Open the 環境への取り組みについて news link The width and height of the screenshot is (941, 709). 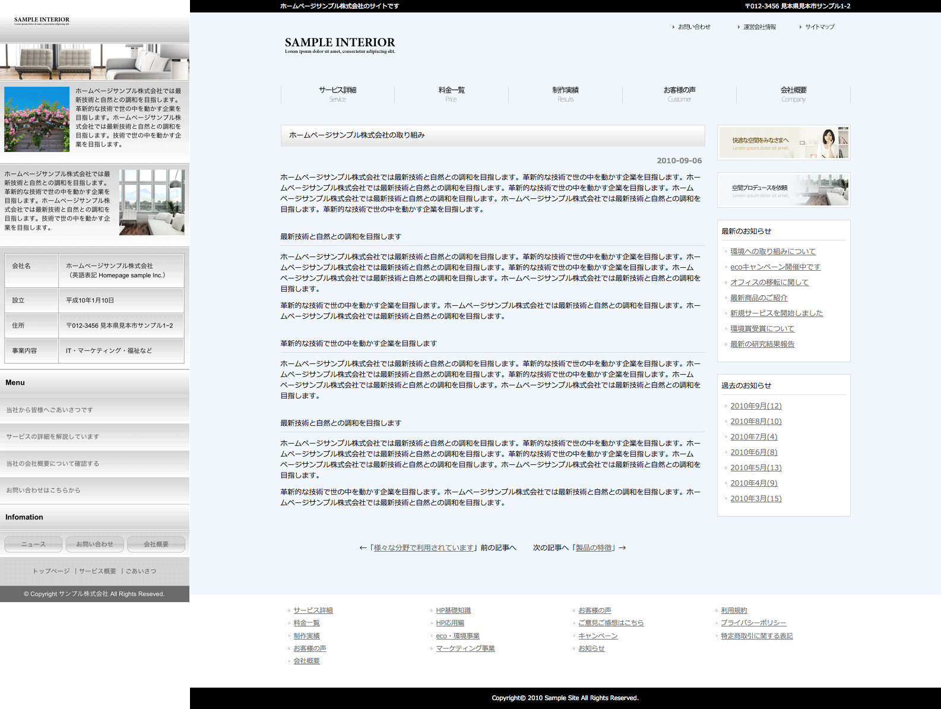pos(772,252)
